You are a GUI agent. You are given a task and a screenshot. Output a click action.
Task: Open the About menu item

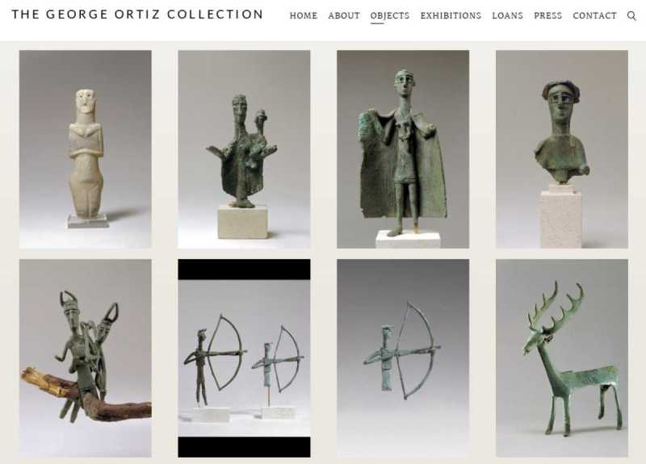click(344, 15)
